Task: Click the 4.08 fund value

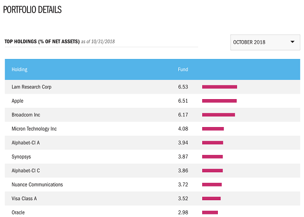Action: [x=183, y=129]
